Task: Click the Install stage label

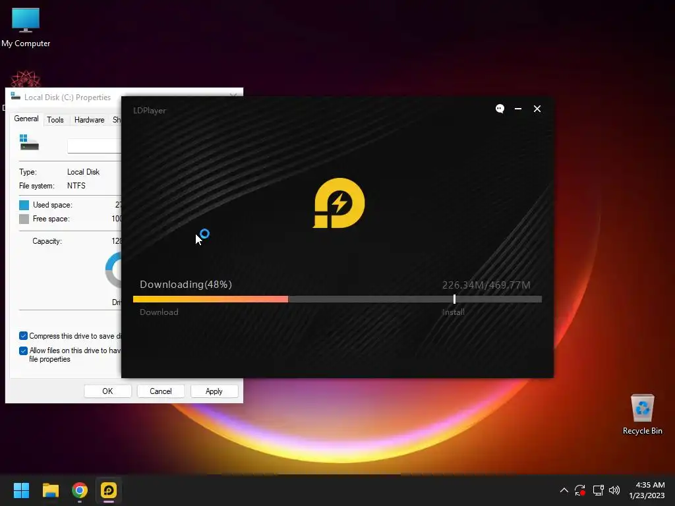Action: (454, 312)
